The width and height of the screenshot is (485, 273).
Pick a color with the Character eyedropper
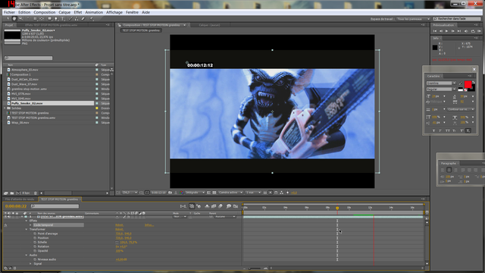click(x=461, y=83)
